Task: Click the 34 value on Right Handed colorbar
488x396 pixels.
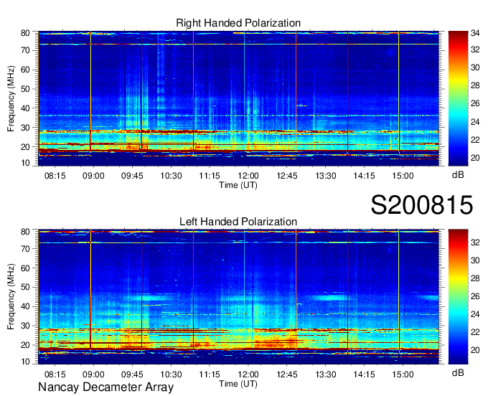Action: (x=475, y=33)
